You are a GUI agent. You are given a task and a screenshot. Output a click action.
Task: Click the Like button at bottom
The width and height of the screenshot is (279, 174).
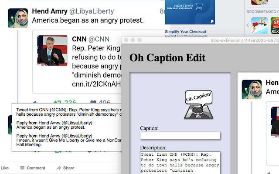coord(5,168)
